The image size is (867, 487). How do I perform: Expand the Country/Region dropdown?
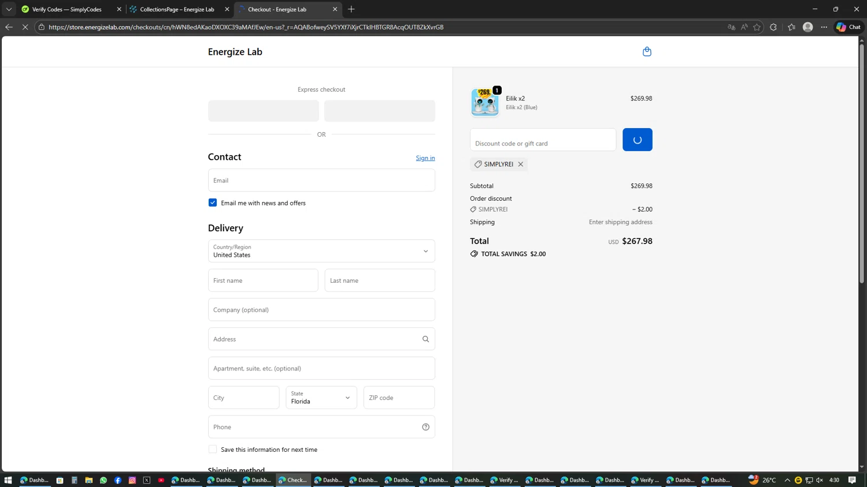[321, 251]
